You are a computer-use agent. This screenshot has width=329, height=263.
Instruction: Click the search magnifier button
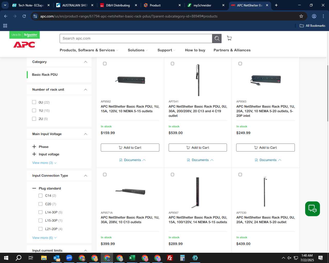click(x=217, y=39)
